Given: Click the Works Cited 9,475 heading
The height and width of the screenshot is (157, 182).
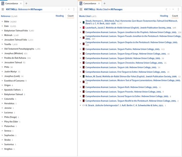Looking at the screenshot, I should point(88,16).
